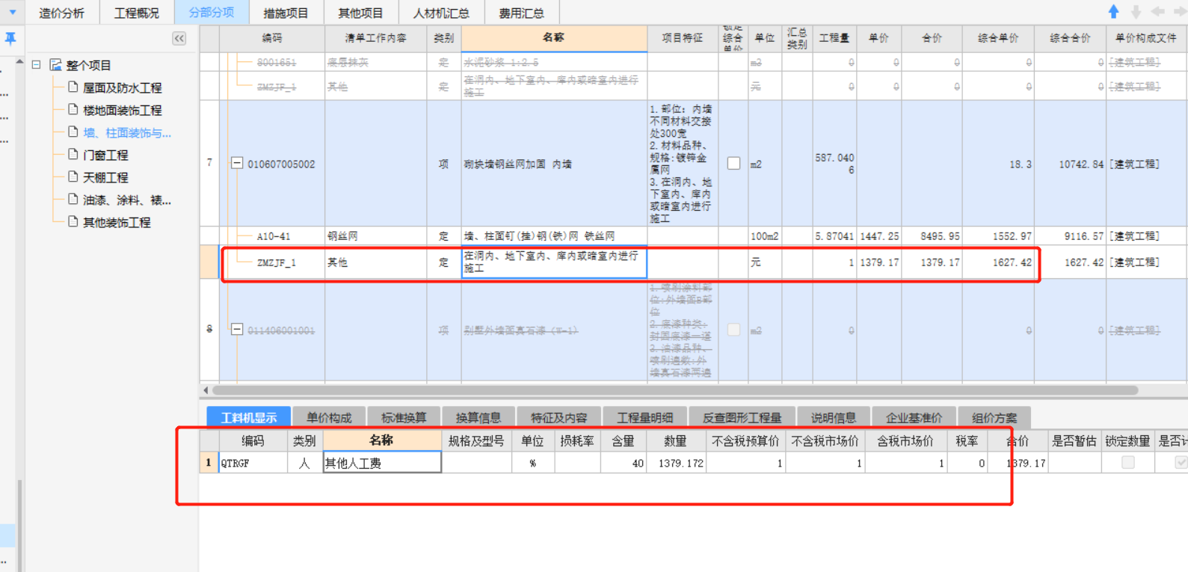Image resolution: width=1188 pixels, height=572 pixels.
Task: Click name field of highlighted ZMZJF_1 row
Action: click(x=554, y=262)
